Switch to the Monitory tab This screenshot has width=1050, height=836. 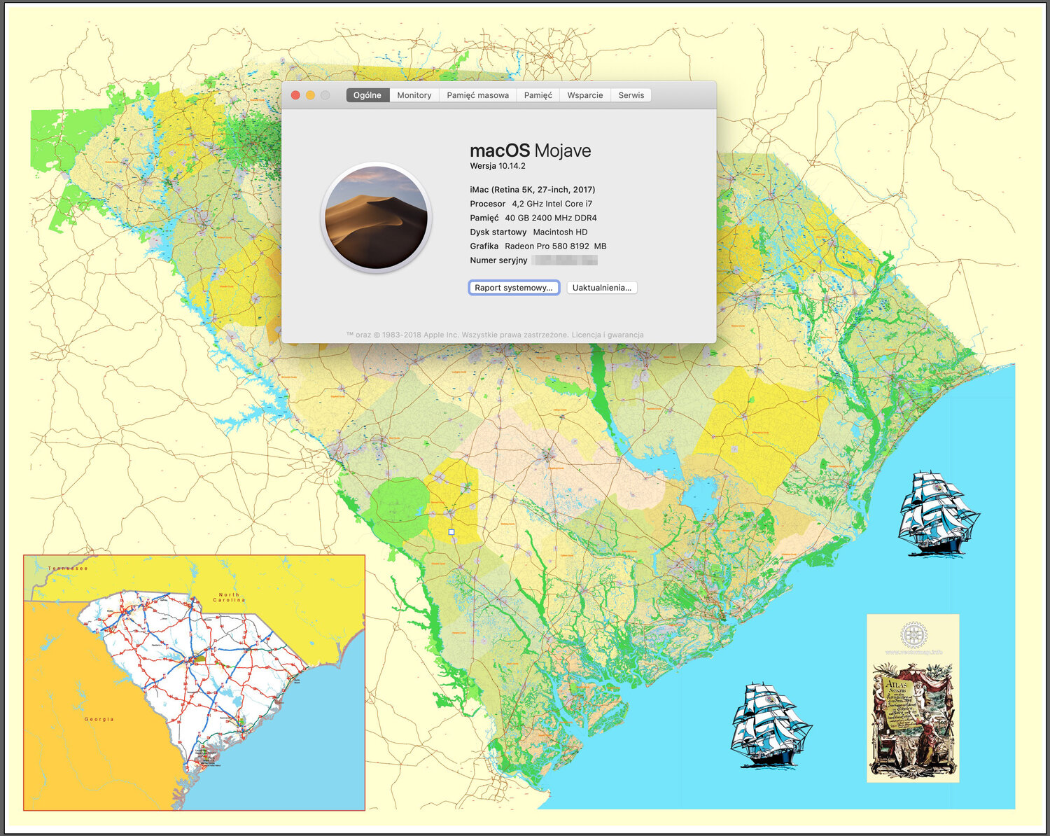[414, 95]
